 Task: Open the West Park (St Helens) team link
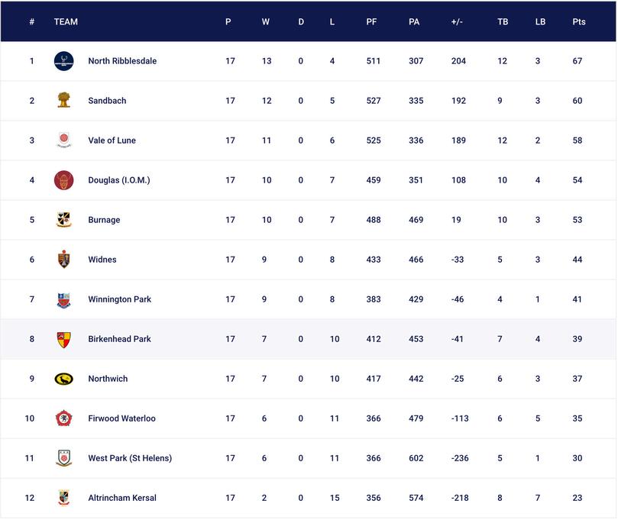pos(130,458)
